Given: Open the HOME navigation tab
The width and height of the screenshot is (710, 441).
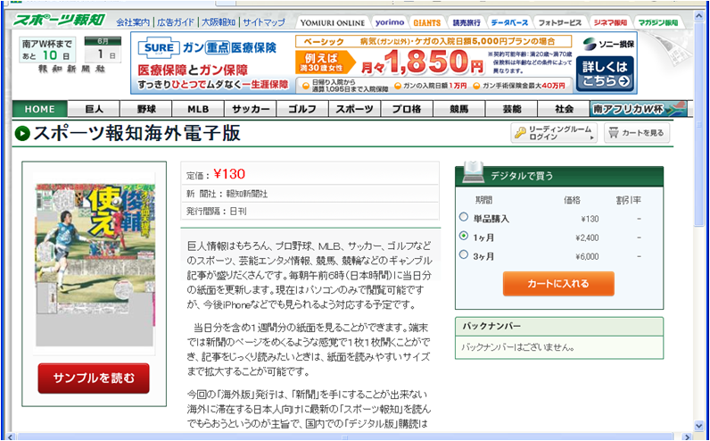Looking at the screenshot, I should click(x=40, y=109).
